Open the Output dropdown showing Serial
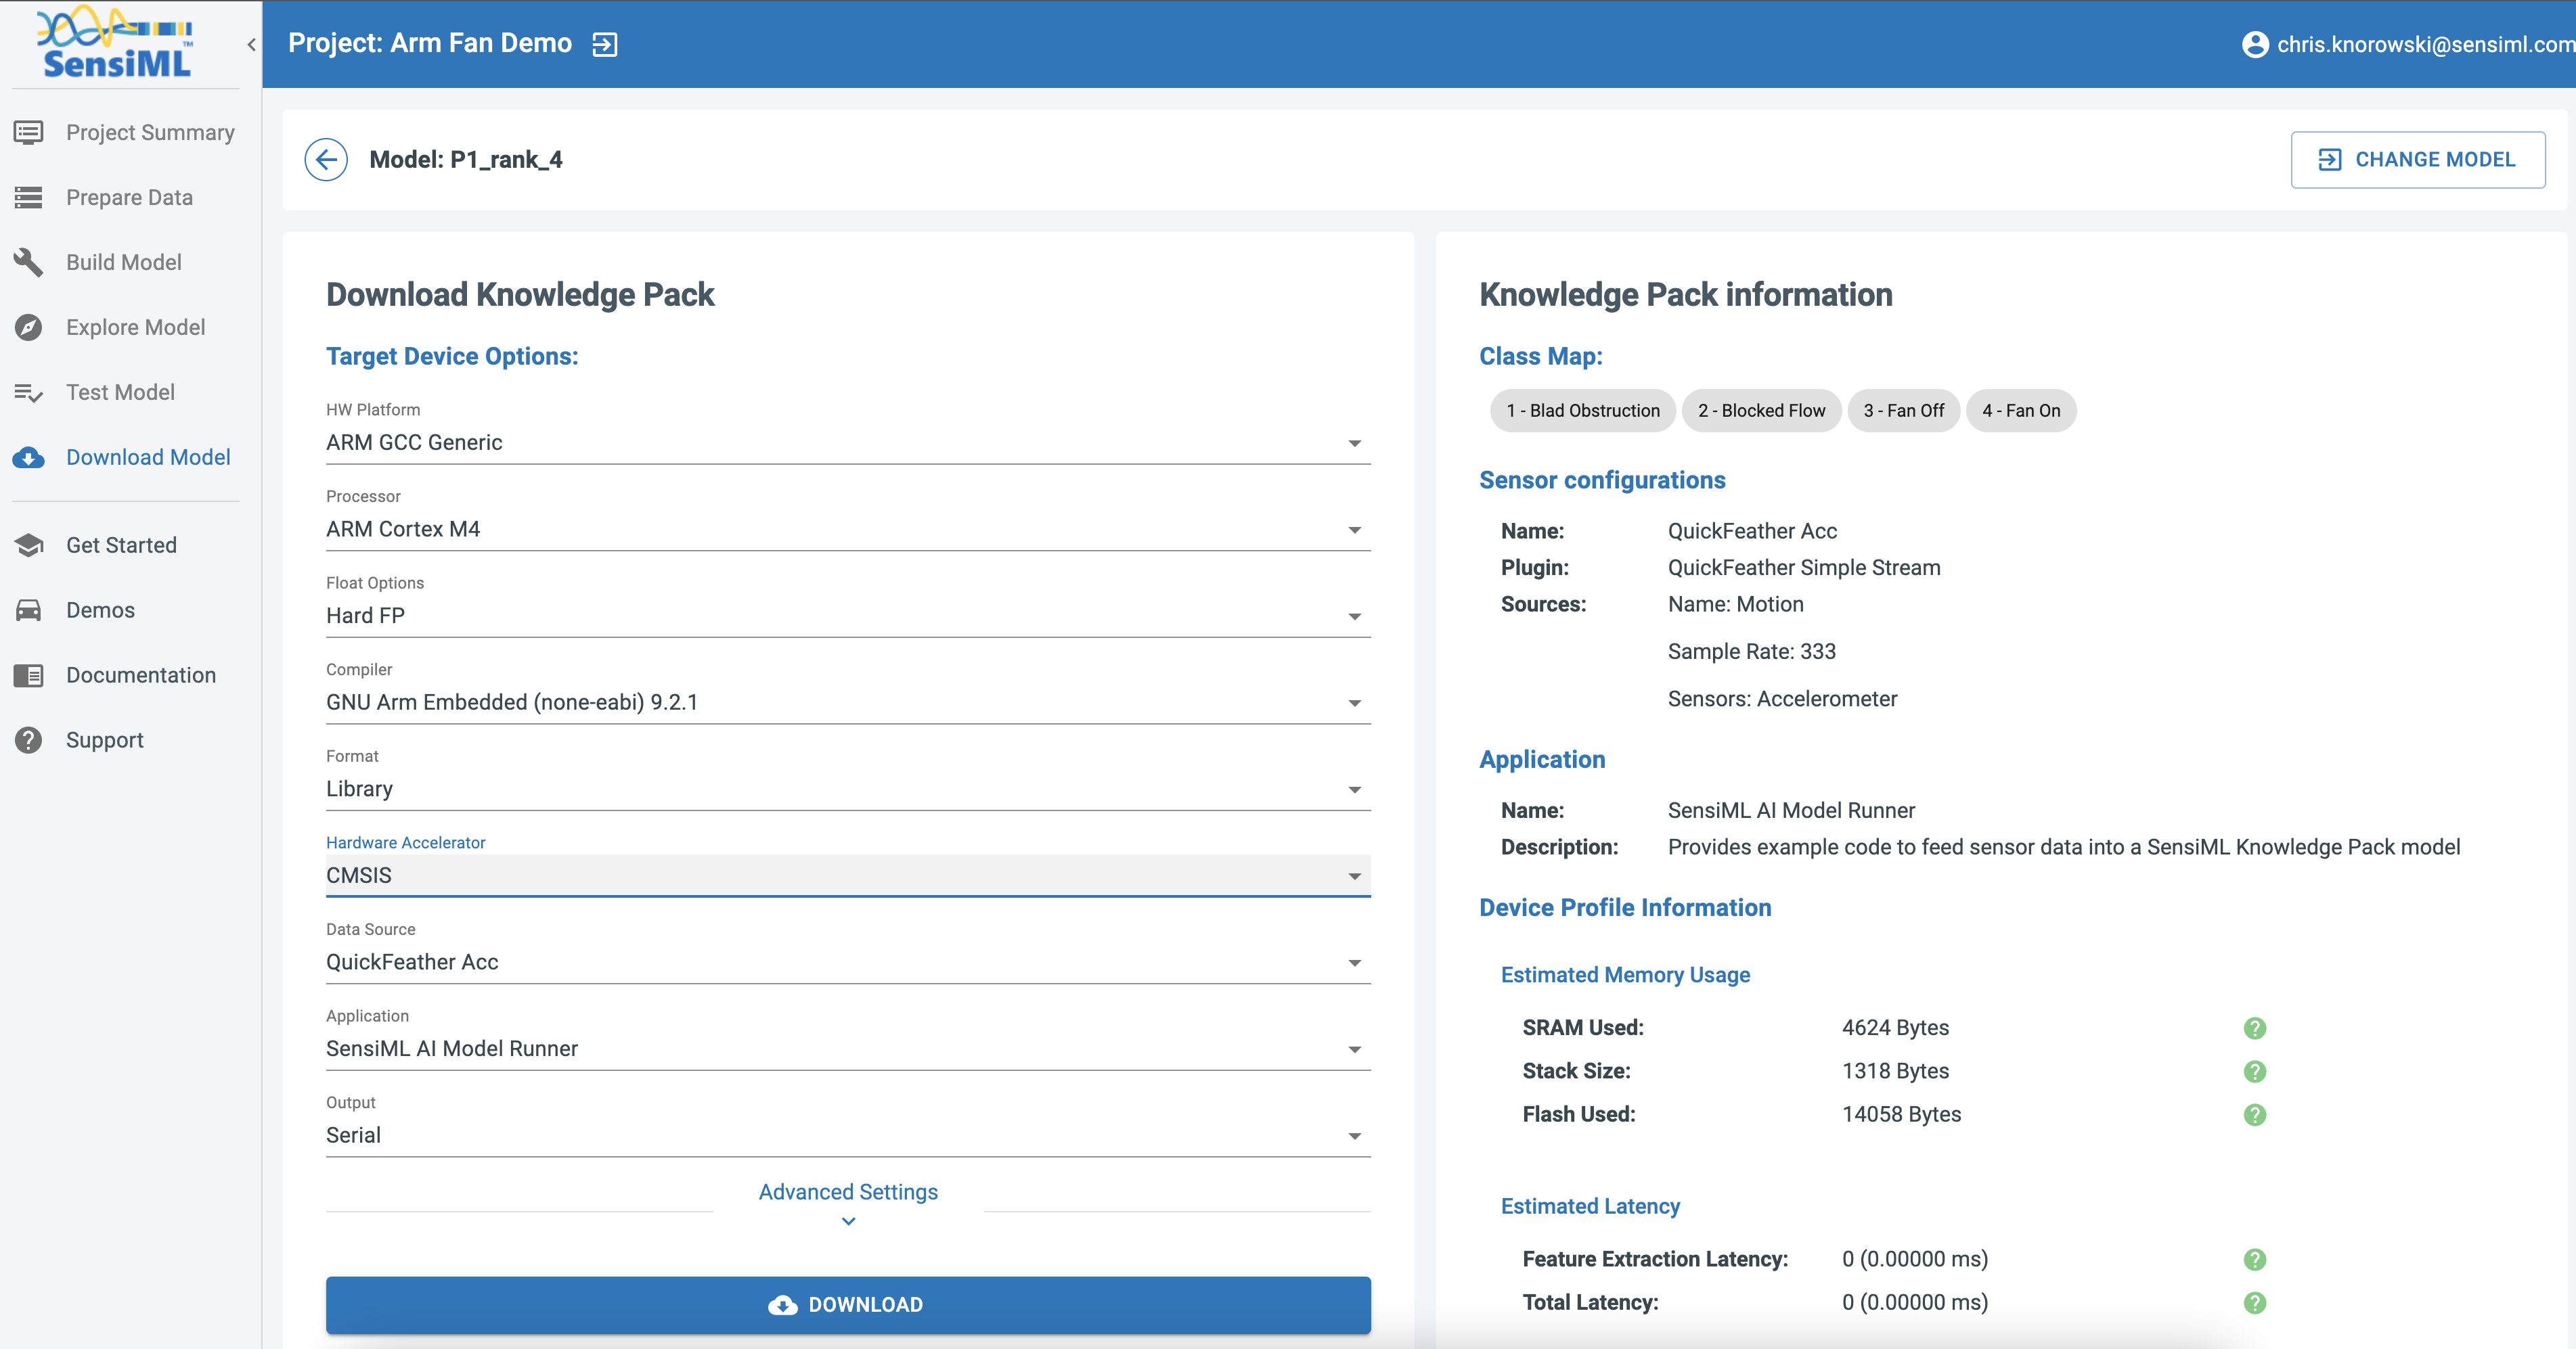This screenshot has height=1349, width=2576. coord(848,1135)
